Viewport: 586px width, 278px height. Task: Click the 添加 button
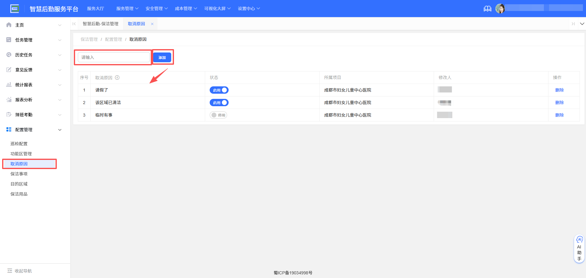pyautogui.click(x=162, y=57)
